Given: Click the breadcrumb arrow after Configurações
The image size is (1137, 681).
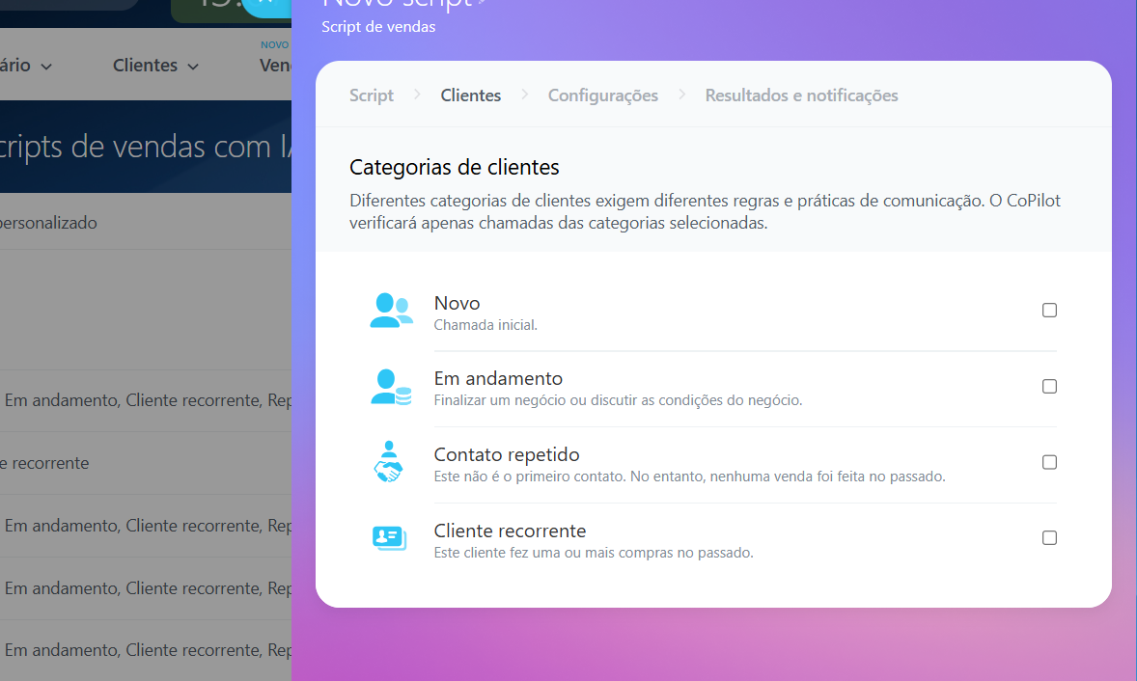Looking at the screenshot, I should (681, 95).
